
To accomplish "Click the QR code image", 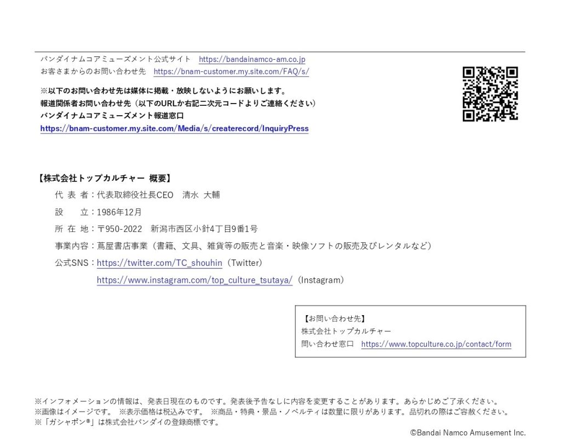I will 490,94.
